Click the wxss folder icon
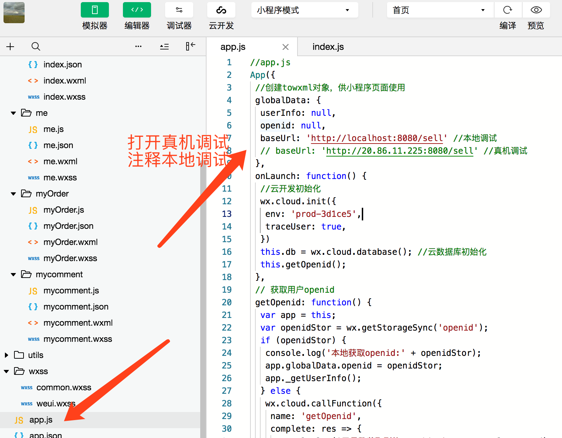 19,371
